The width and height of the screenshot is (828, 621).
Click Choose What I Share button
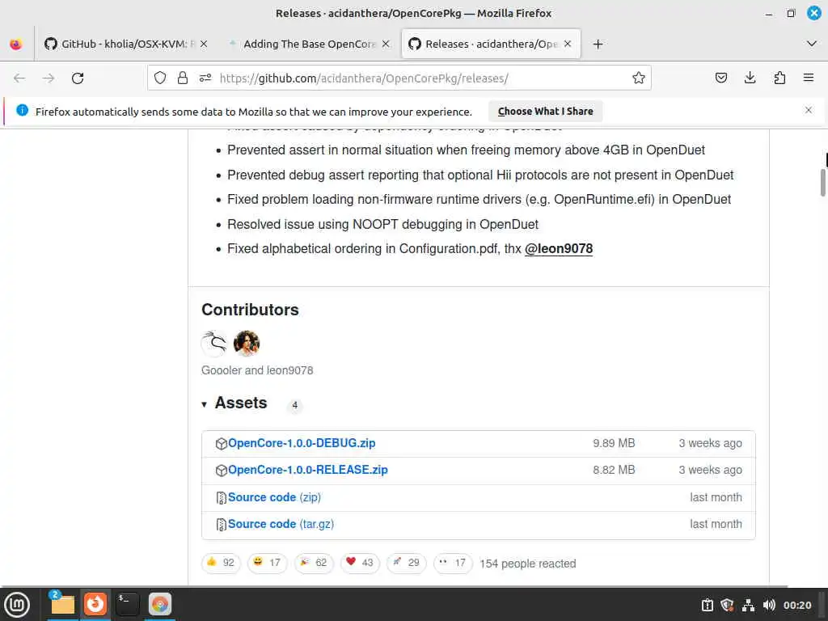click(x=546, y=112)
